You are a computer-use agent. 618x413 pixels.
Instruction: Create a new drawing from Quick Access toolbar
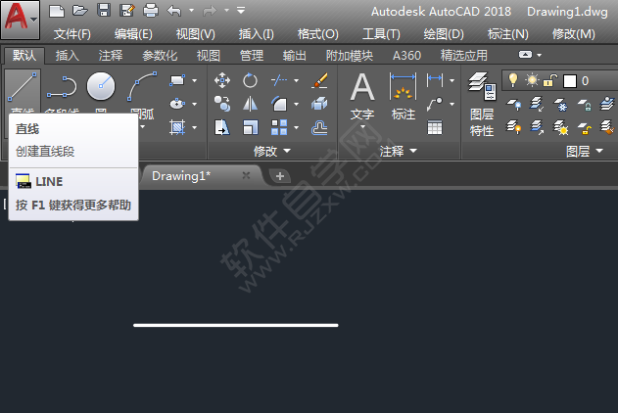coord(57,11)
